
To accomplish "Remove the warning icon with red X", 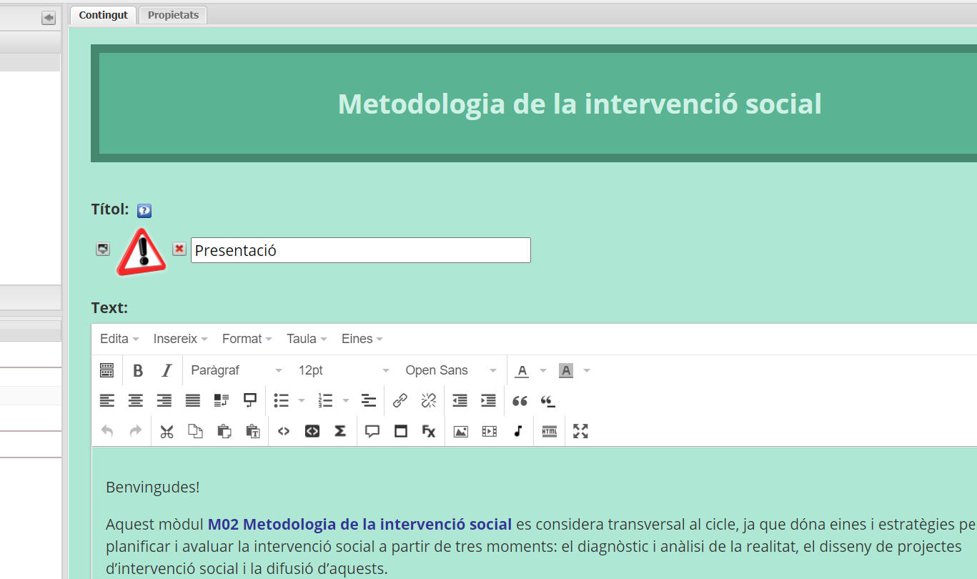I will pos(179,249).
